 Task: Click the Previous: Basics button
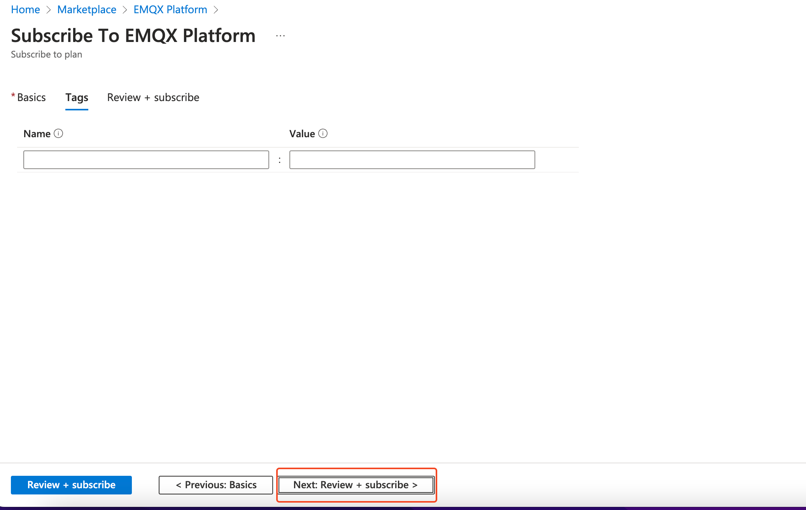click(216, 485)
